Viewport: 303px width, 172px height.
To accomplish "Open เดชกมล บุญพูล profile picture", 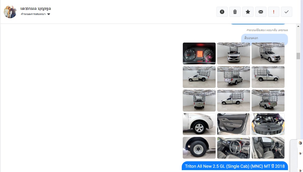I will click(x=10, y=12).
